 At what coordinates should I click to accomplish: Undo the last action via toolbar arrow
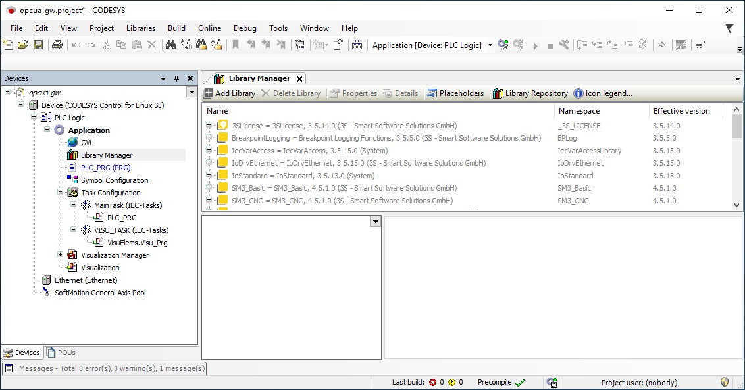[x=76, y=45]
